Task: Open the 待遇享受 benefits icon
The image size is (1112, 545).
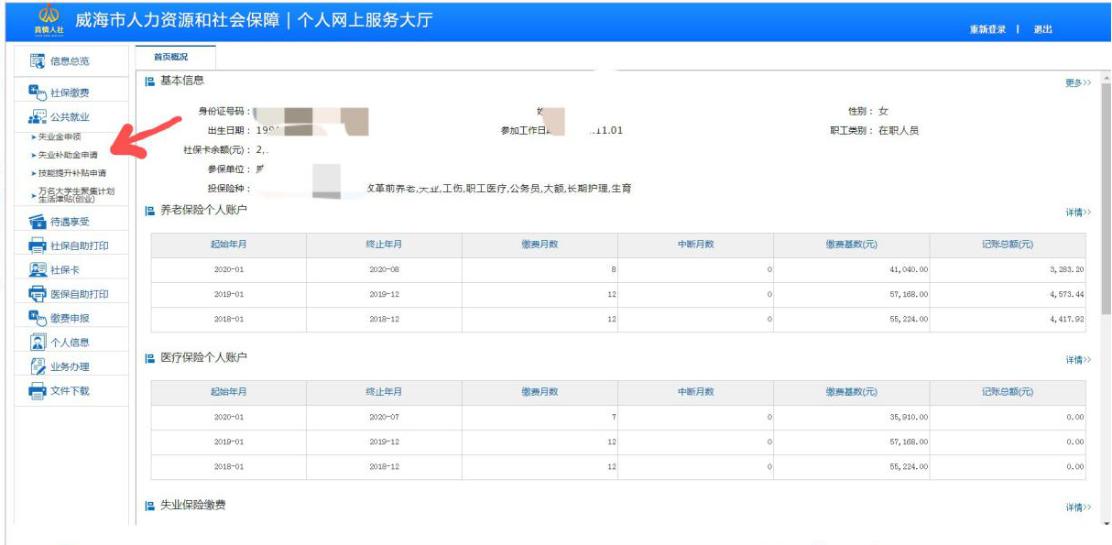Action: pos(38,222)
